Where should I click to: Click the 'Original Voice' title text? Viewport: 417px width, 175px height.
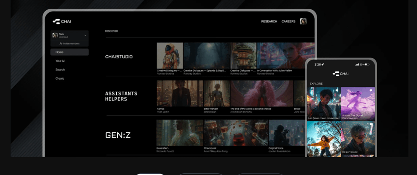[276, 148]
